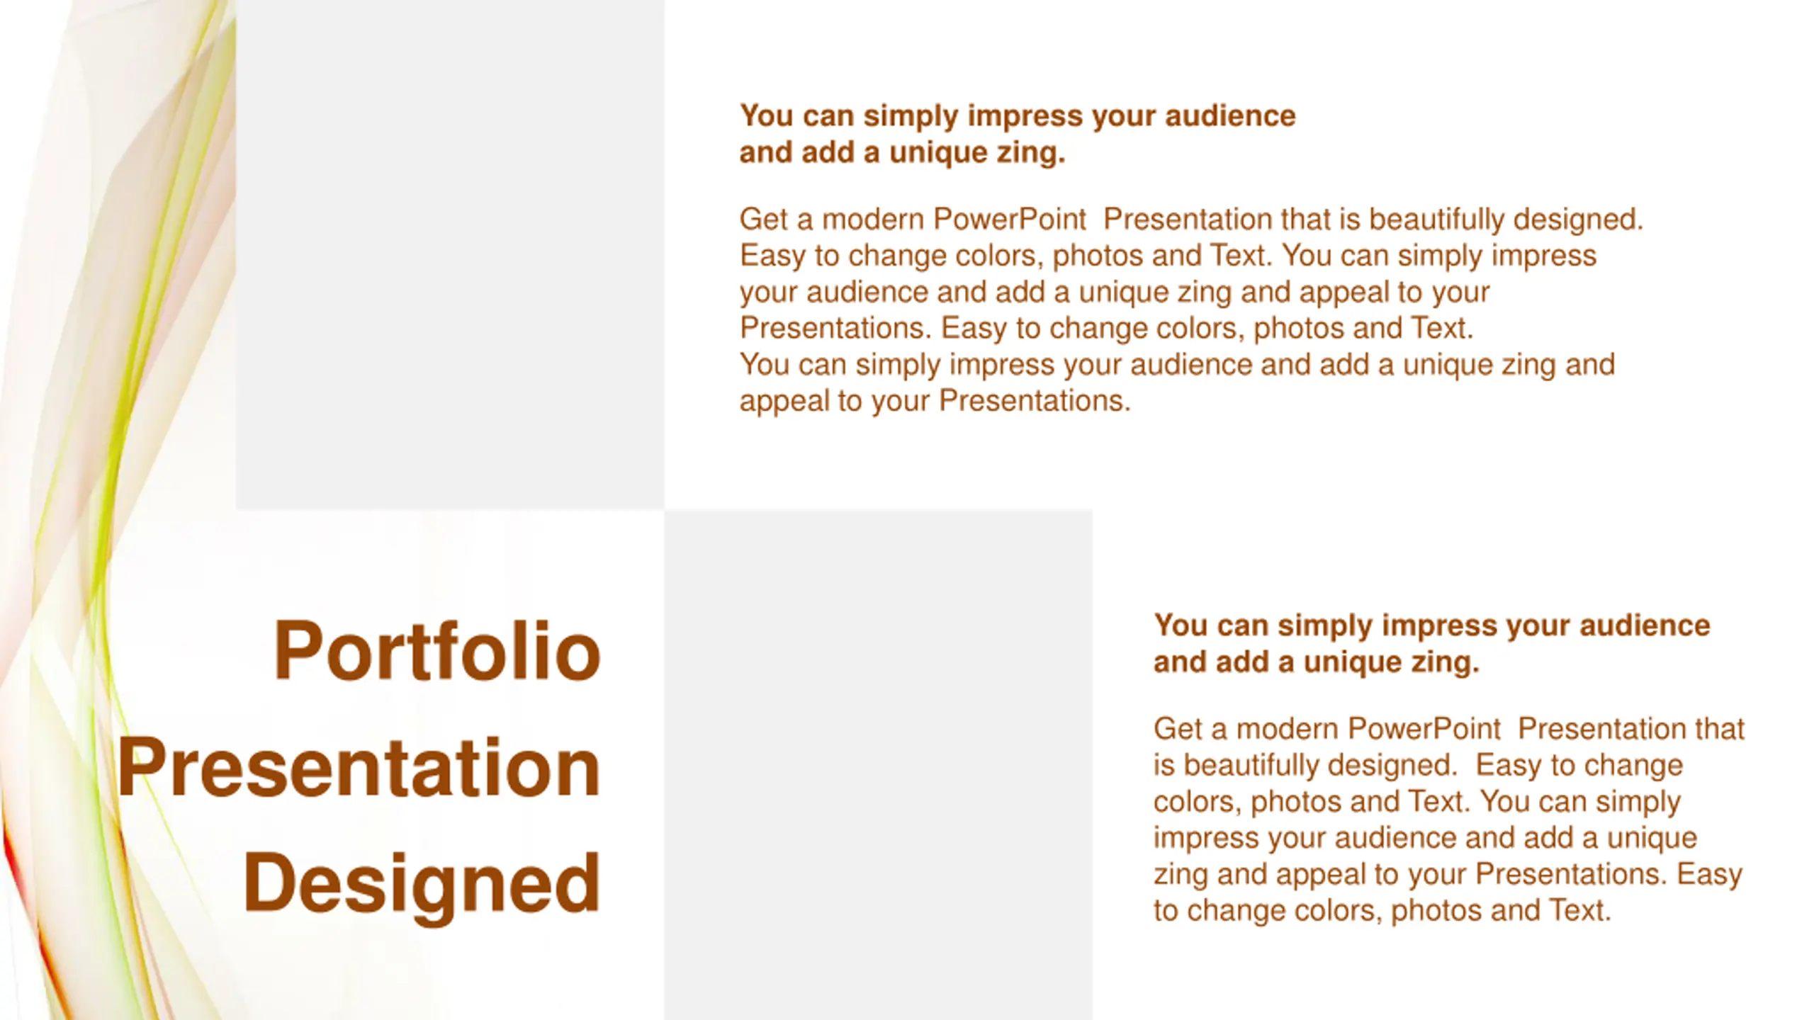This screenshot has width=1814, height=1020.
Task: Click 'and add a unique zing.' in lower heading
Action: [x=1316, y=662]
